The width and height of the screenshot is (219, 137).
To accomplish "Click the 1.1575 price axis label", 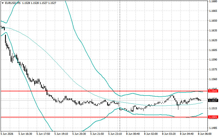I will 213,69.
